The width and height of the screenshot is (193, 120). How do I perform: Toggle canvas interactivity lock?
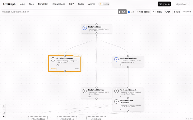click(x=4, y=116)
